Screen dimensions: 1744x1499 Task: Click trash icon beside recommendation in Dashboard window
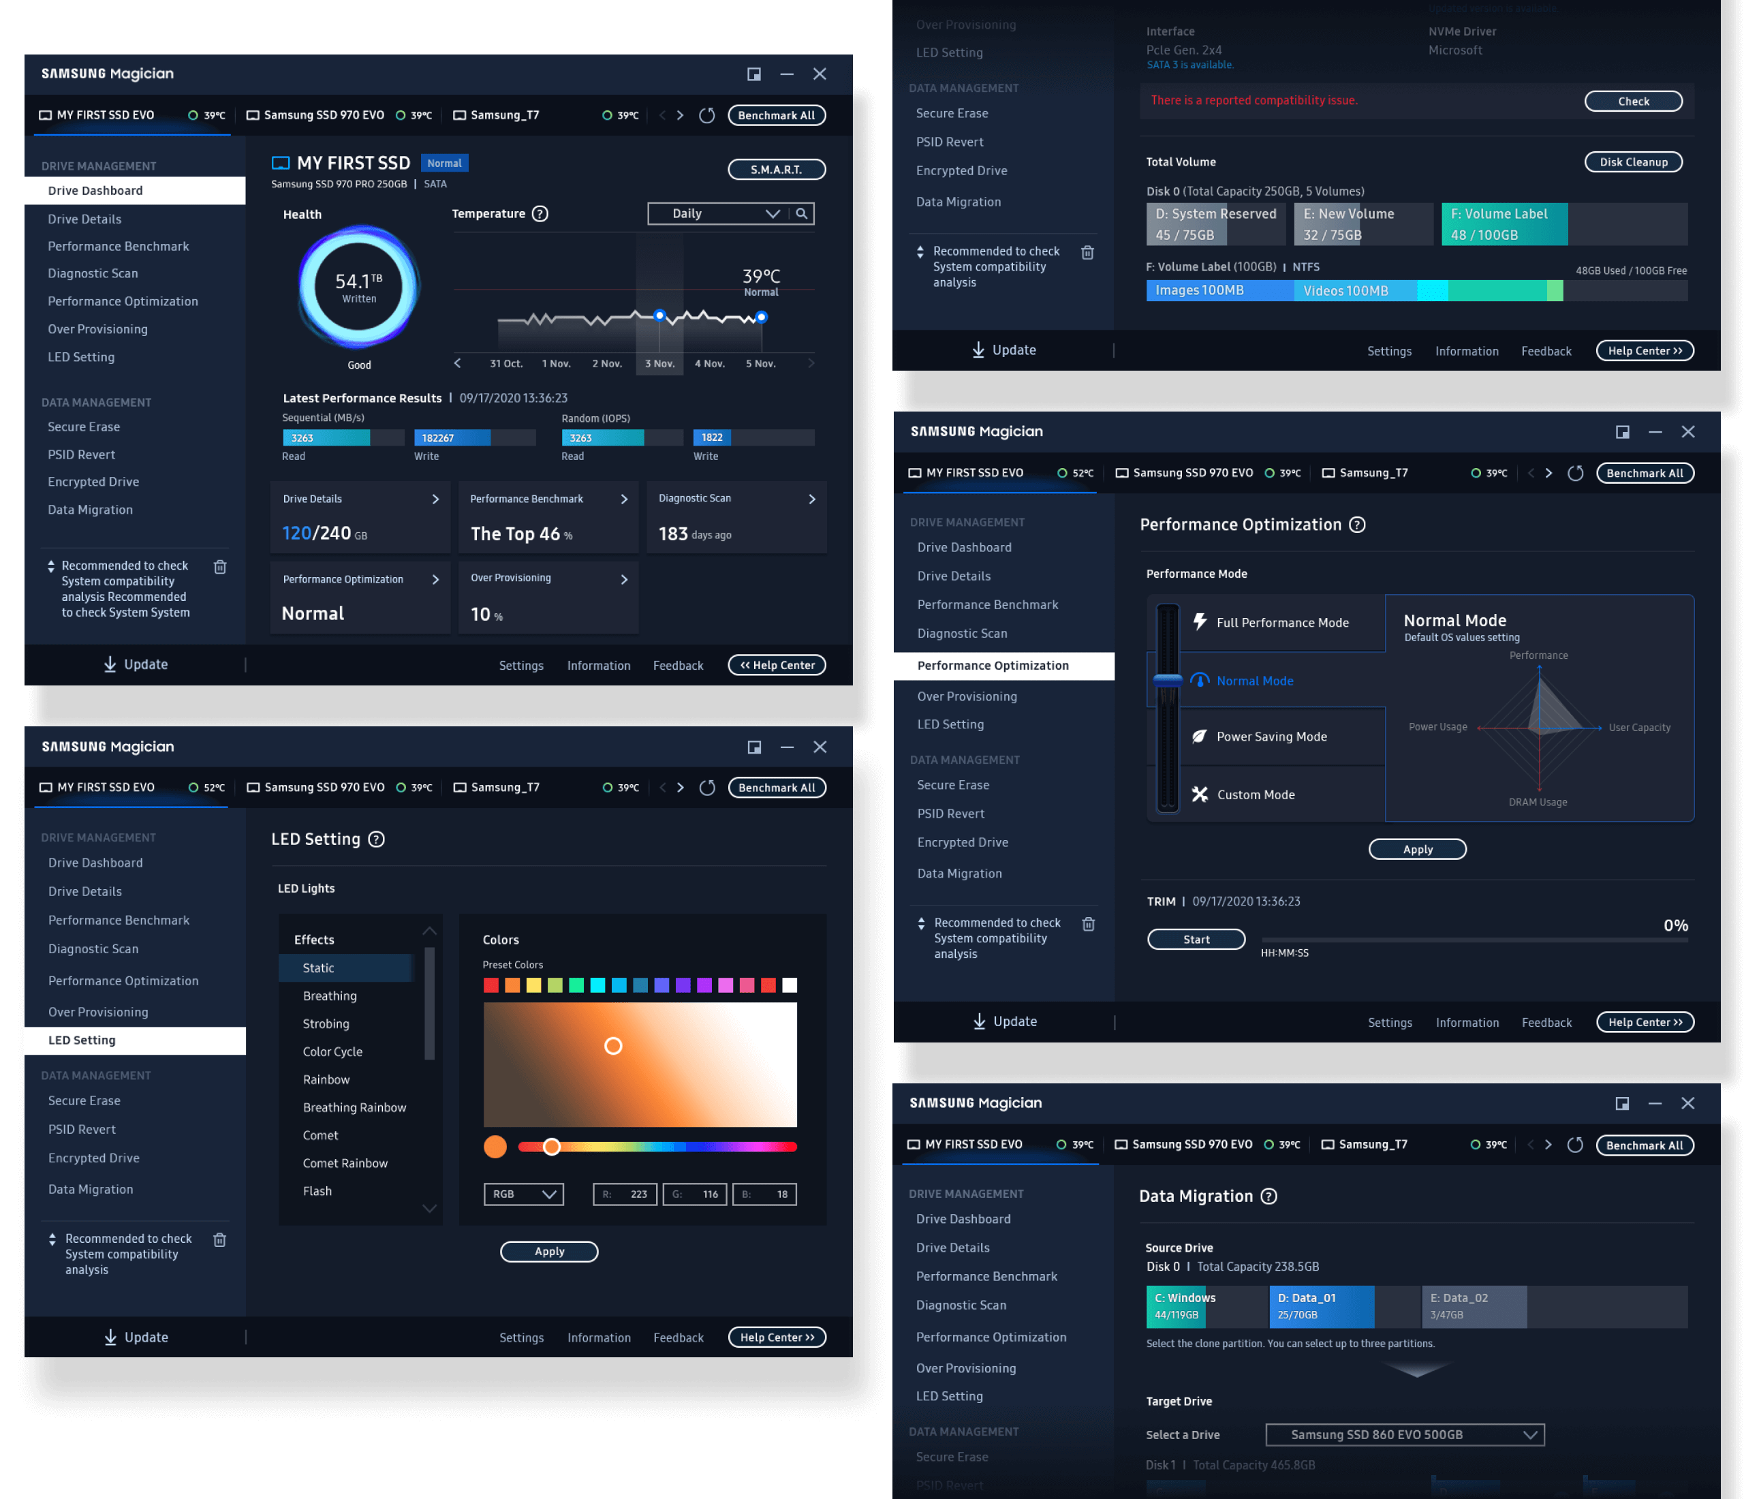219,568
